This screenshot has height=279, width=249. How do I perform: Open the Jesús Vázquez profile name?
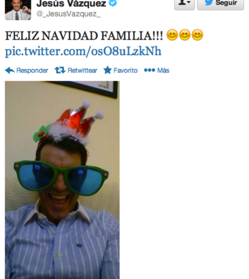[x=71, y=4]
